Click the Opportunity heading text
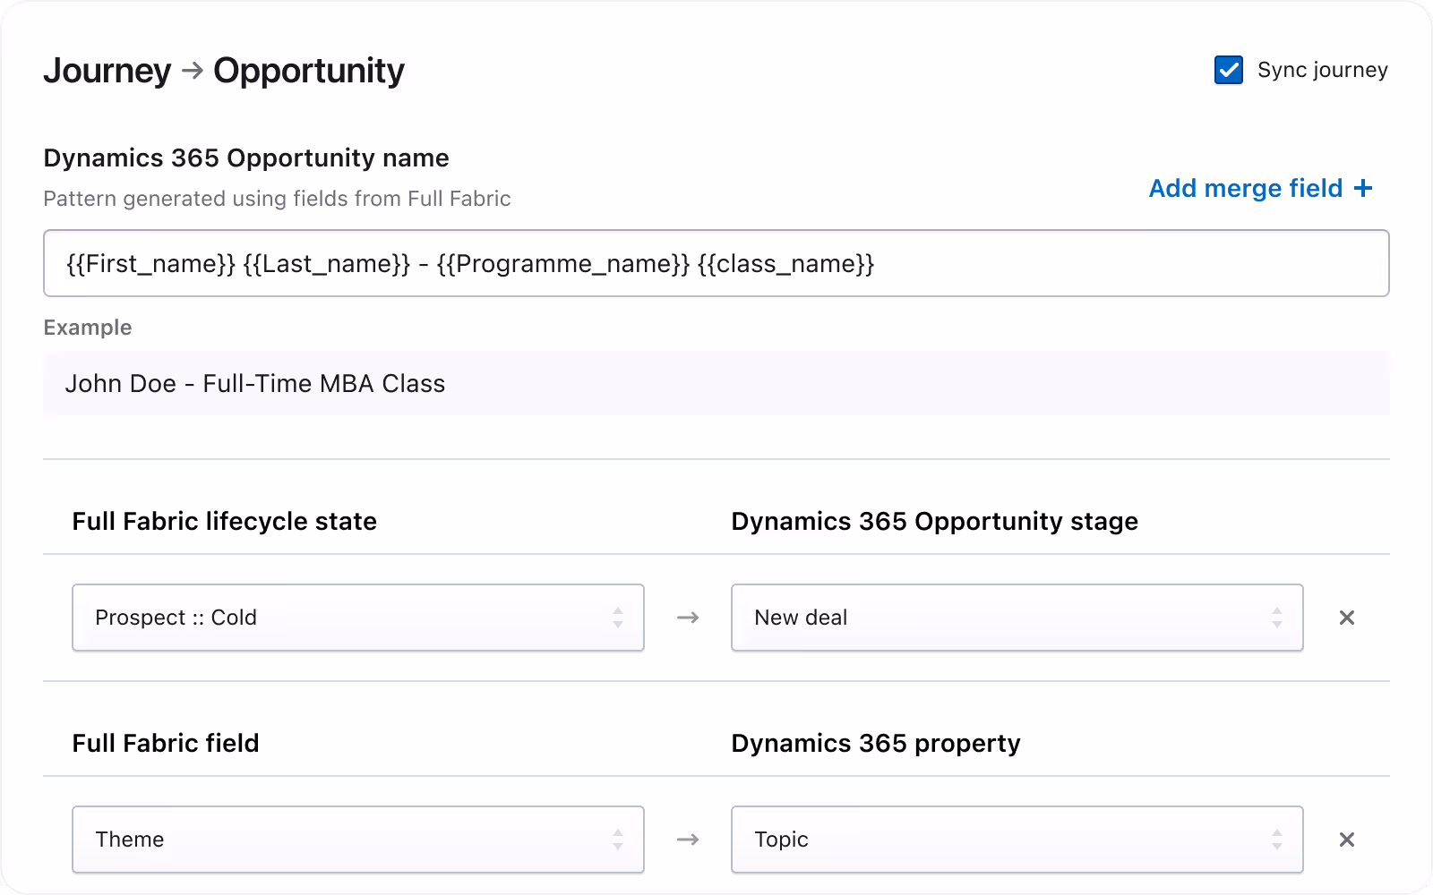The image size is (1433, 895). point(308,70)
